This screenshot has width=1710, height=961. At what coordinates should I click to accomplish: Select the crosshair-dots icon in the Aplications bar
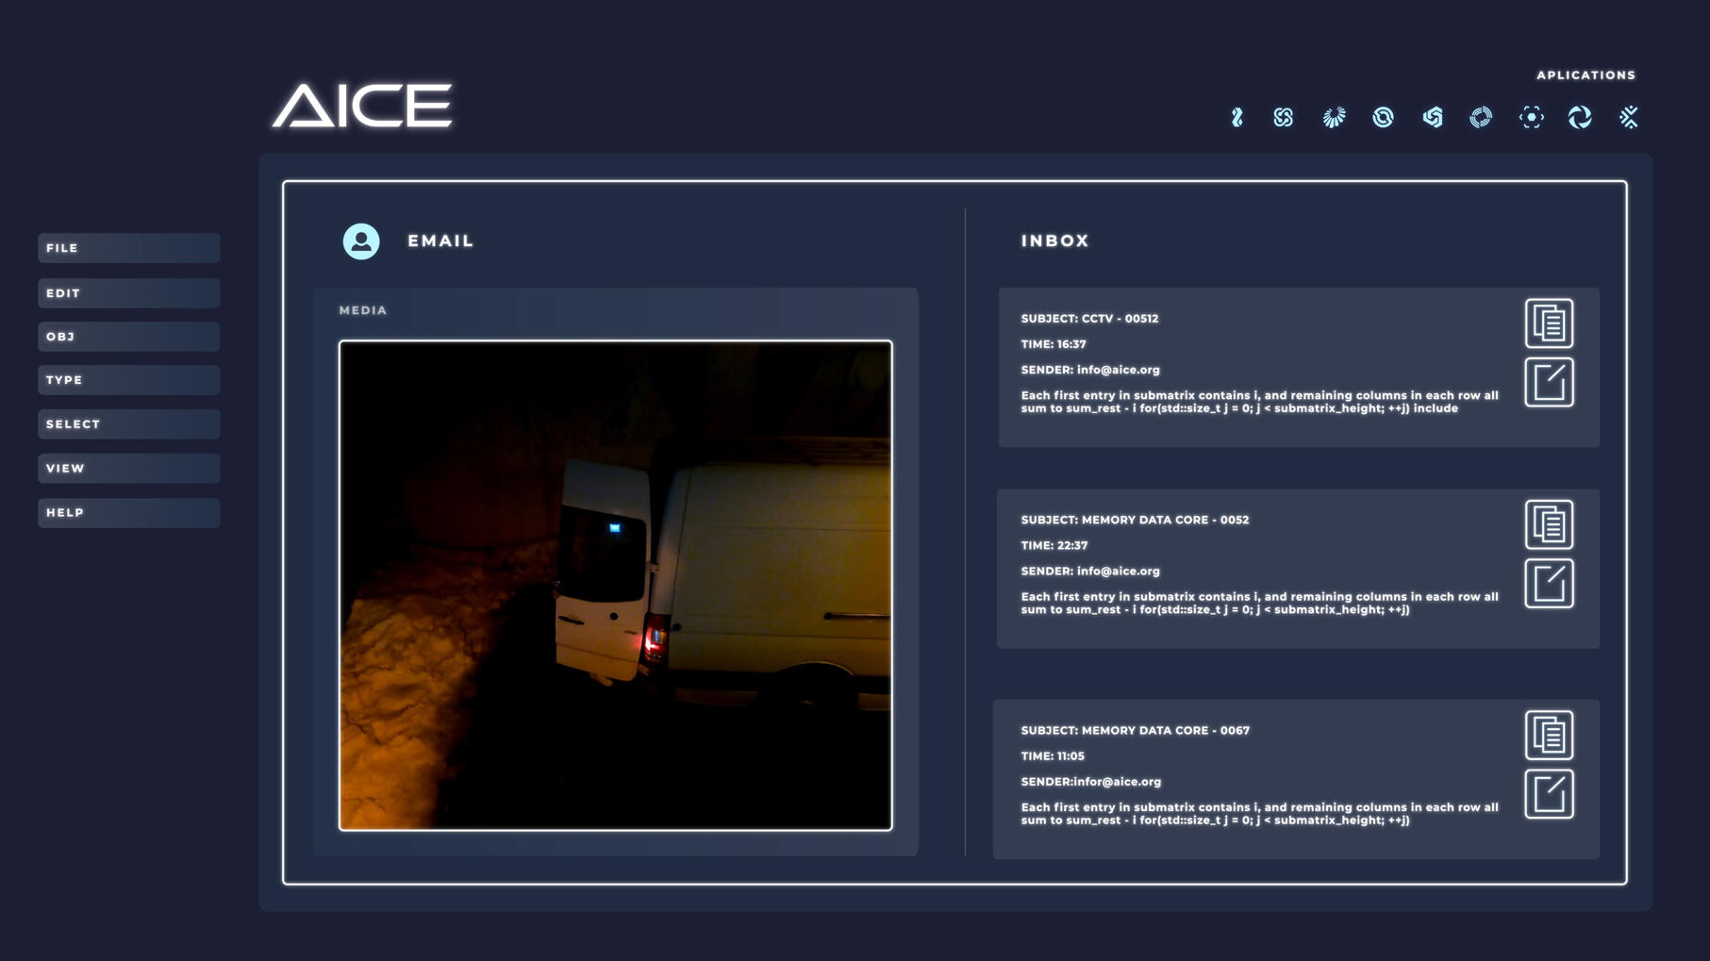(x=1532, y=118)
